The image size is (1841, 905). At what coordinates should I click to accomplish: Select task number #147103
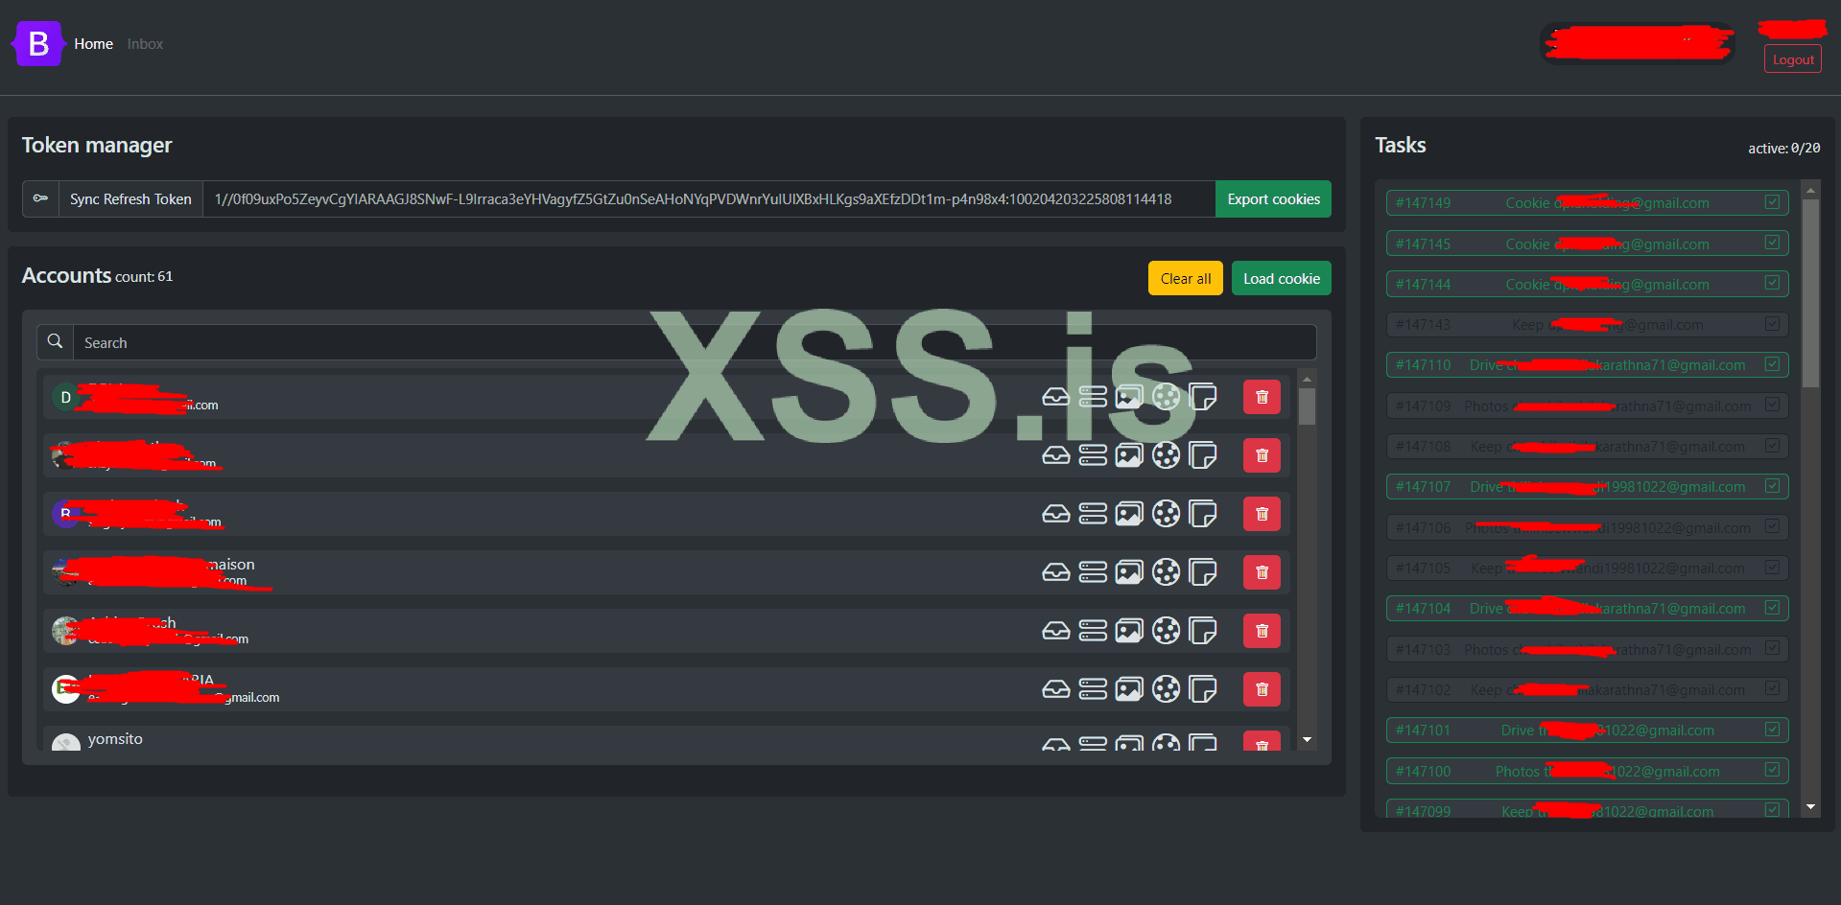[1423, 650]
